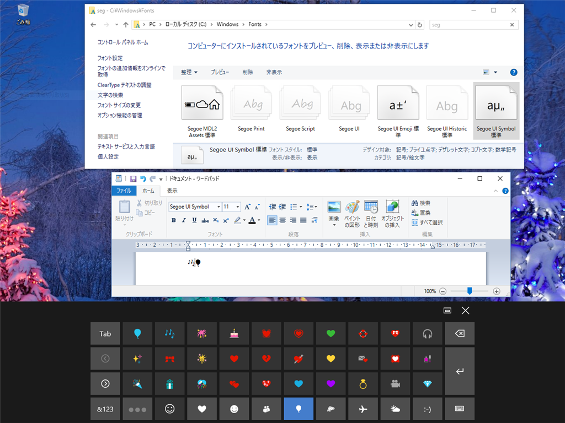The height and width of the screenshot is (423, 565).
Task: Expand the address bar history dropdown
Action: tap(411, 25)
